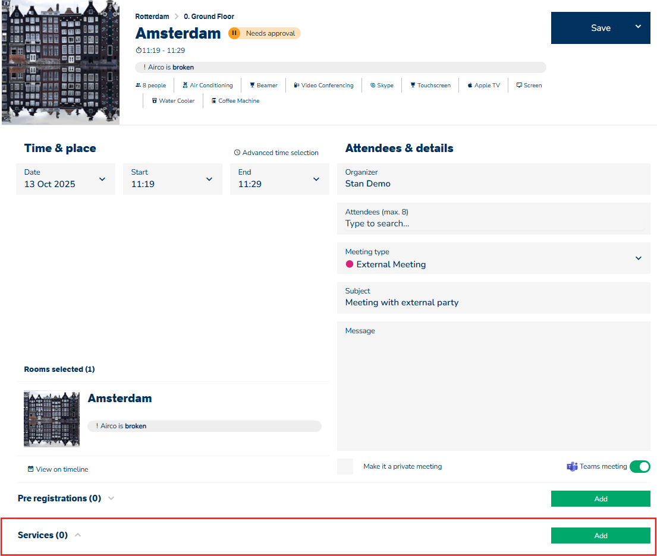Click the Water Cooler amenity icon
This screenshot has width=657, height=556.
pos(155,101)
